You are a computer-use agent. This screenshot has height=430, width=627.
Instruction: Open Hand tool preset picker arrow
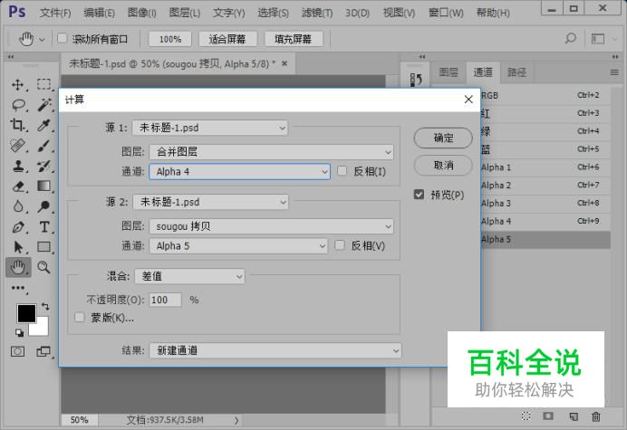[42, 40]
